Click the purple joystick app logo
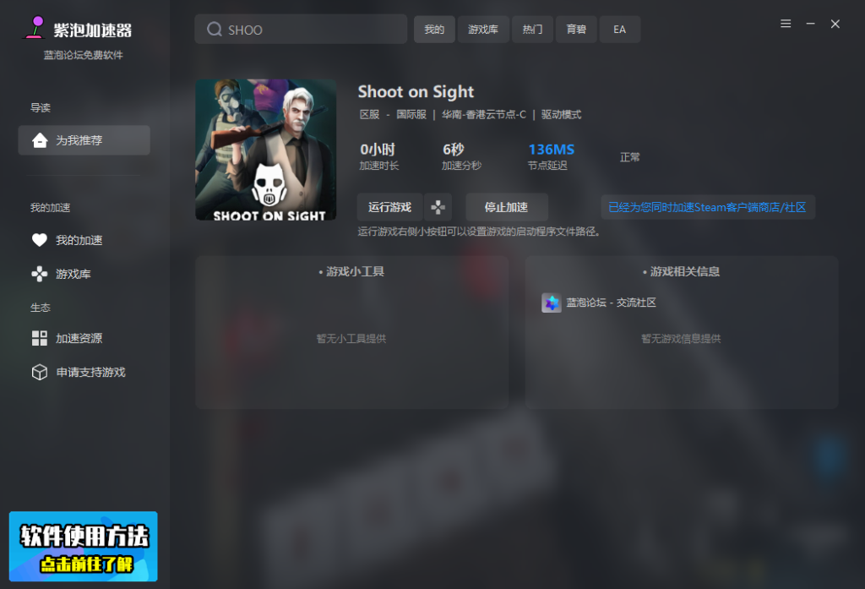 34,27
